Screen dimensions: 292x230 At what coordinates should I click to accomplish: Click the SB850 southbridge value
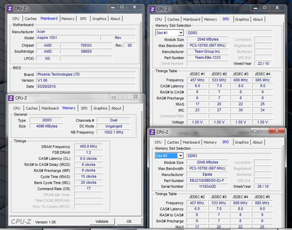click(86, 52)
